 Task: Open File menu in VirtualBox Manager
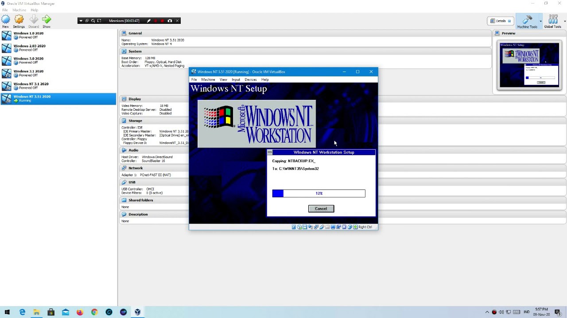tap(5, 10)
